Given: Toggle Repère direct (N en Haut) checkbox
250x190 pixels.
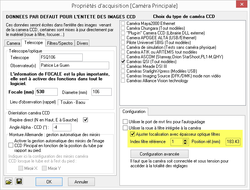Looking at the screenshot, I should click(85, 120).
